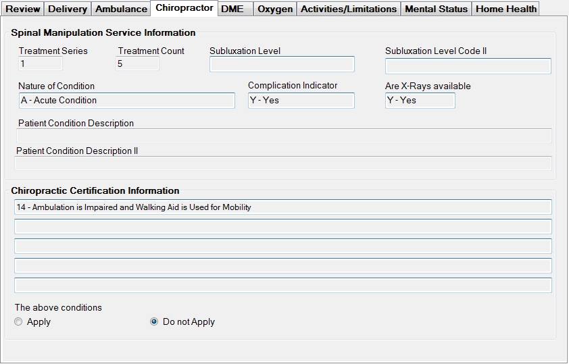Select the Home Health tab
569x364 pixels.
(506, 9)
